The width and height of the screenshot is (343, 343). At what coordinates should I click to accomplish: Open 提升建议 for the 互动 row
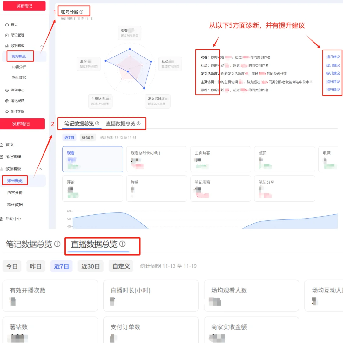(x=333, y=65)
